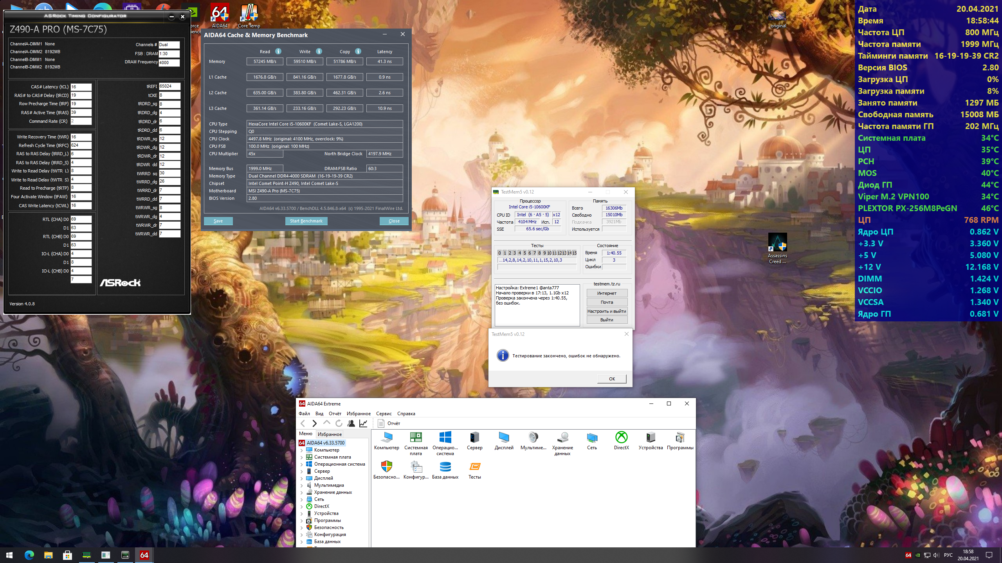
Task: Open the Тесты icon in AIDA64 panel
Action: pos(474,467)
